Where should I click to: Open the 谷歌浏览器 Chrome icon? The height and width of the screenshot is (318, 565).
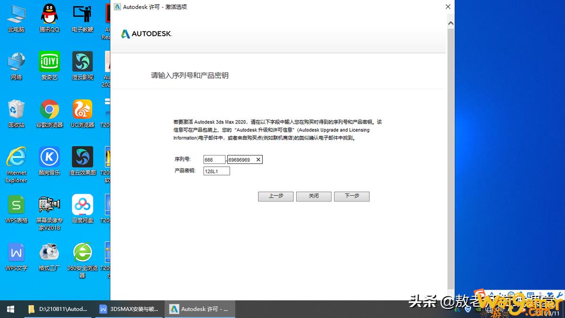coord(49,114)
